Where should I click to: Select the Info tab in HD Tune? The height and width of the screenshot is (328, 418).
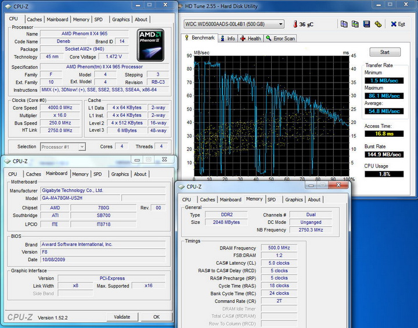point(228,38)
